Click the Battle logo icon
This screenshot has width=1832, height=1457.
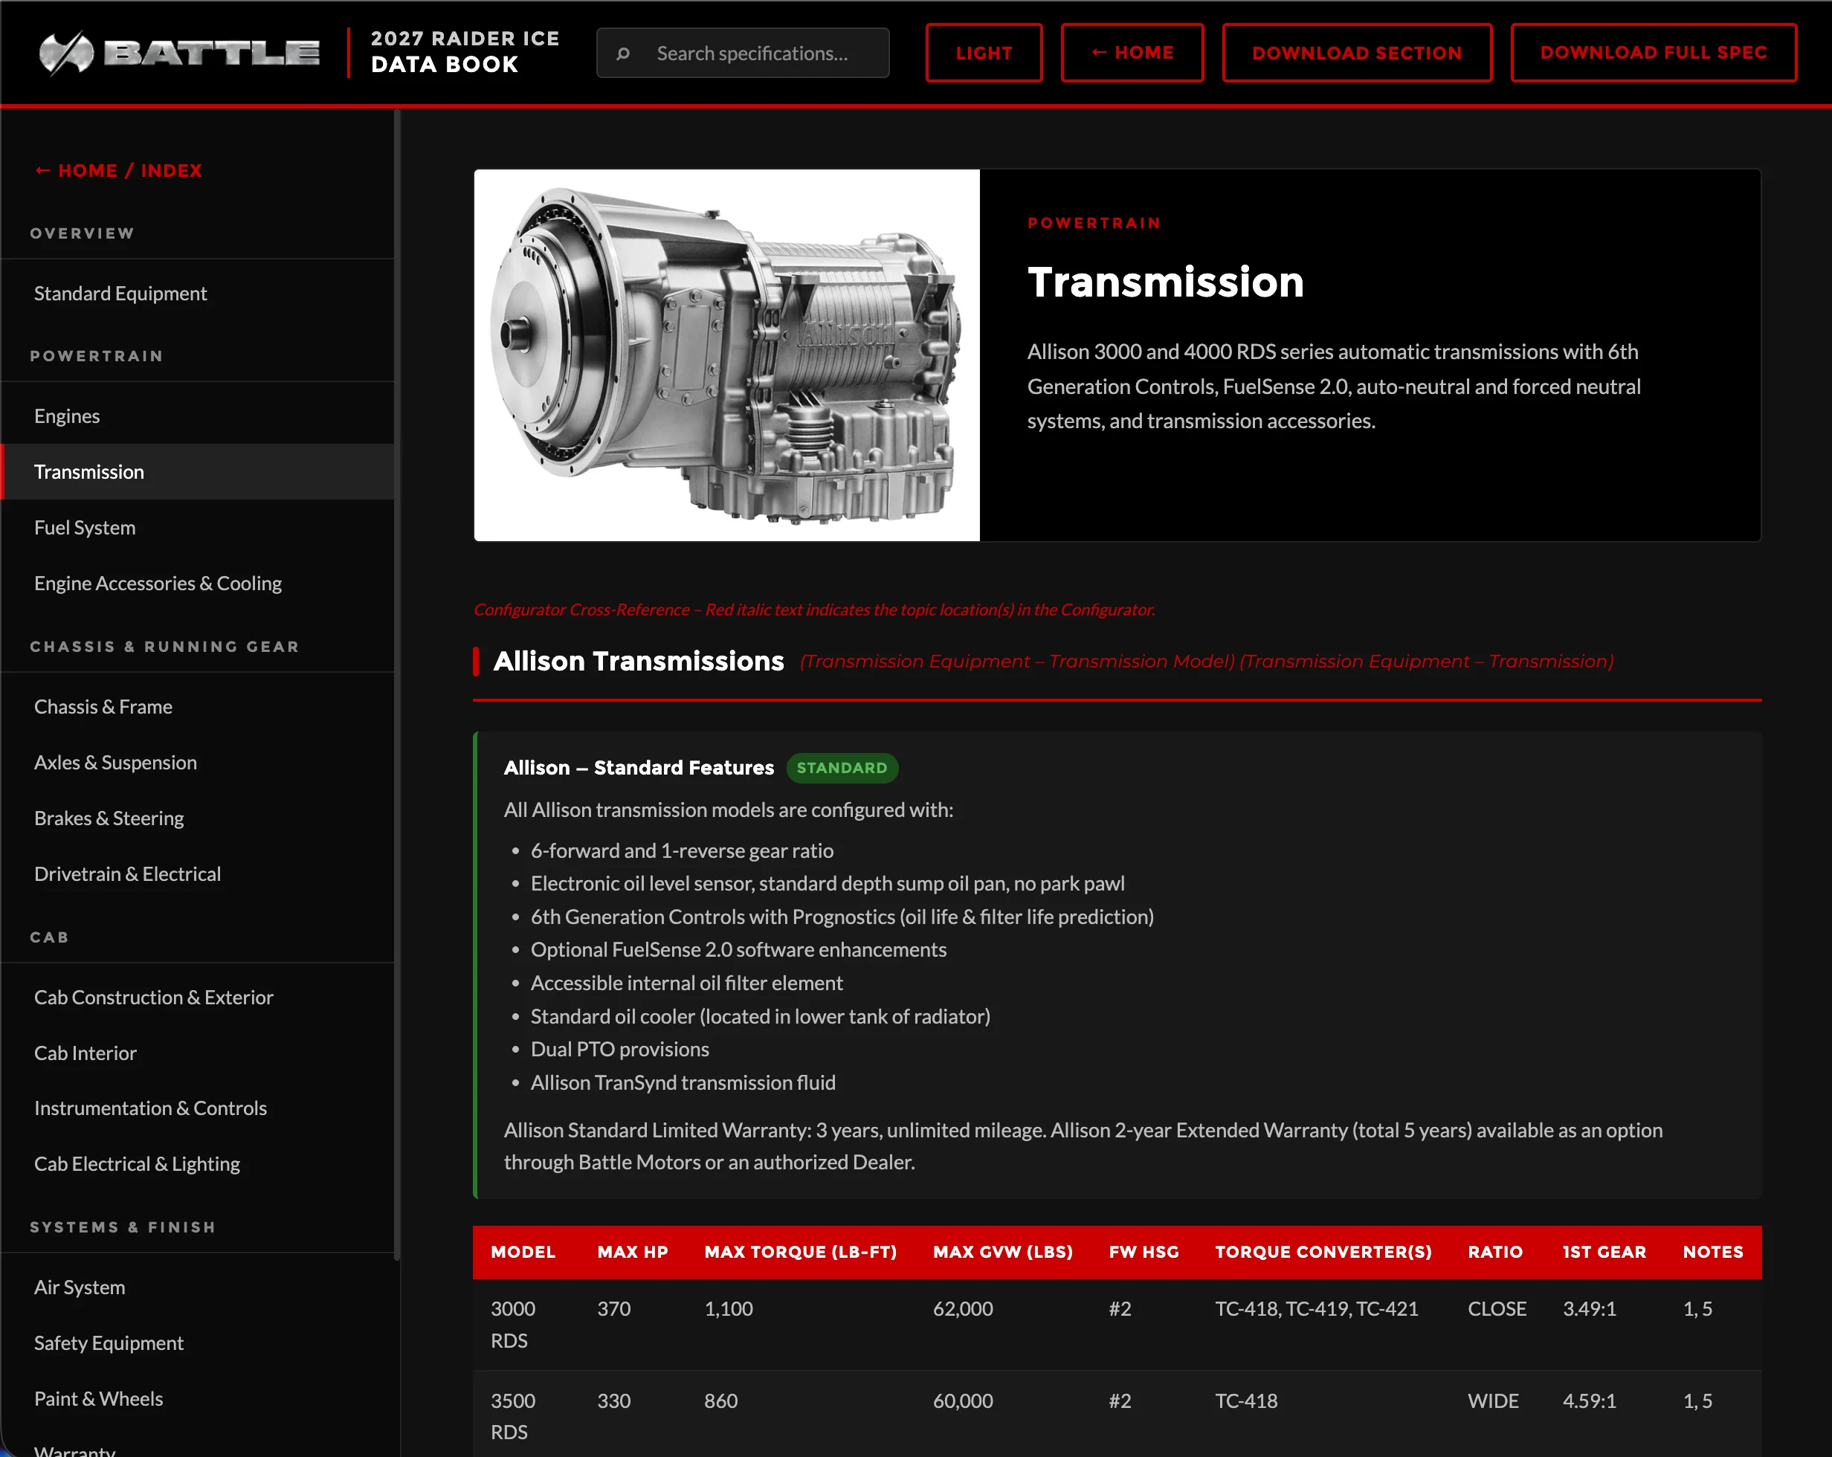66,53
